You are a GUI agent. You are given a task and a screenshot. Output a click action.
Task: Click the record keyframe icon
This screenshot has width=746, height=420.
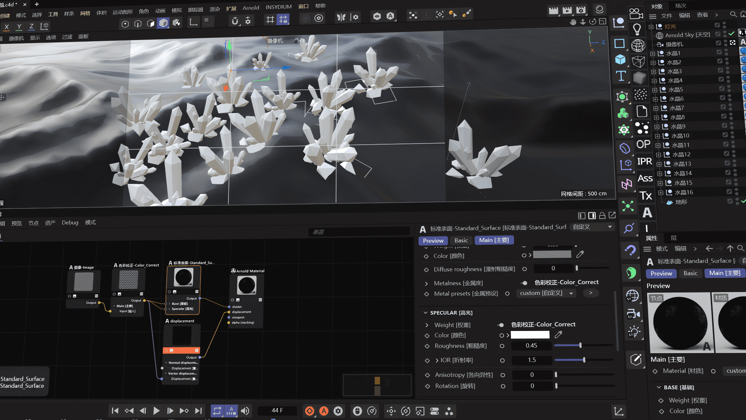pos(310,411)
